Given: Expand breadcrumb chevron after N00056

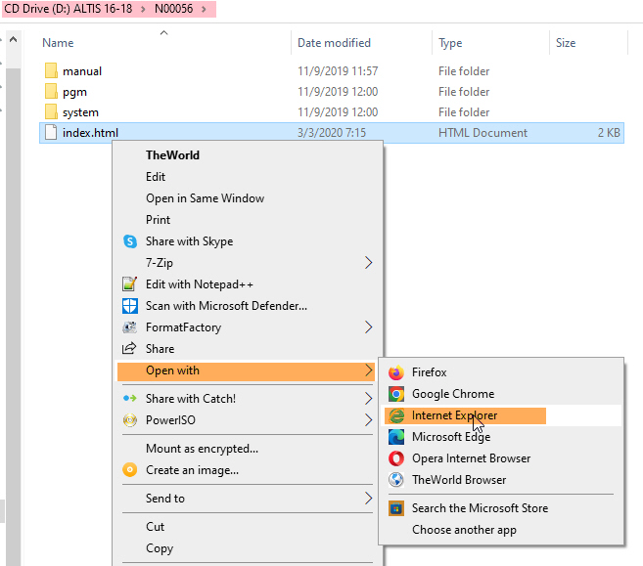Looking at the screenshot, I should [205, 9].
